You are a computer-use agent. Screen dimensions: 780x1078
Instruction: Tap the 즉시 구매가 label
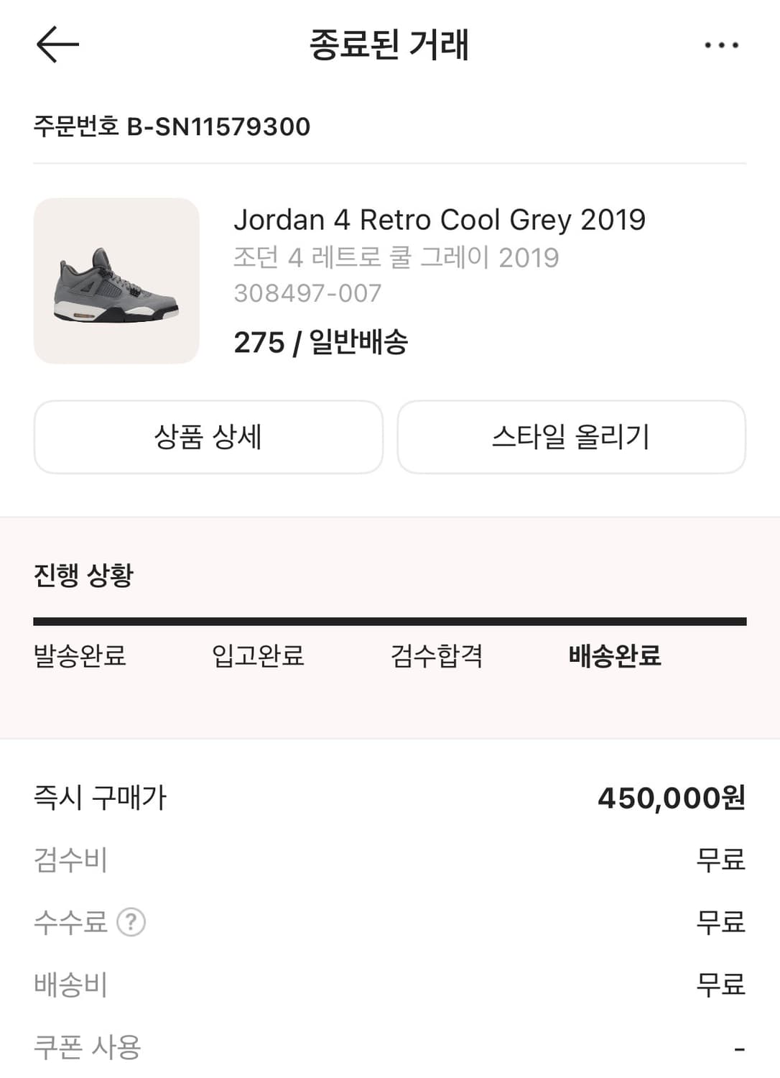pos(100,798)
